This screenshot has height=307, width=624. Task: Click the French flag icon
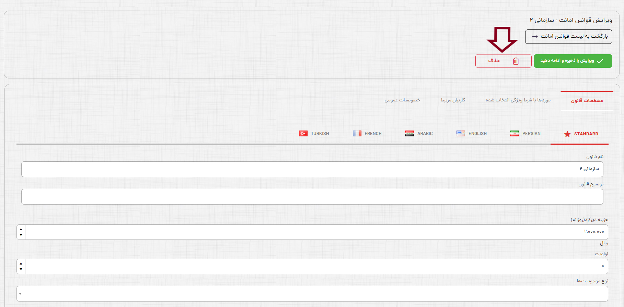coord(357,134)
